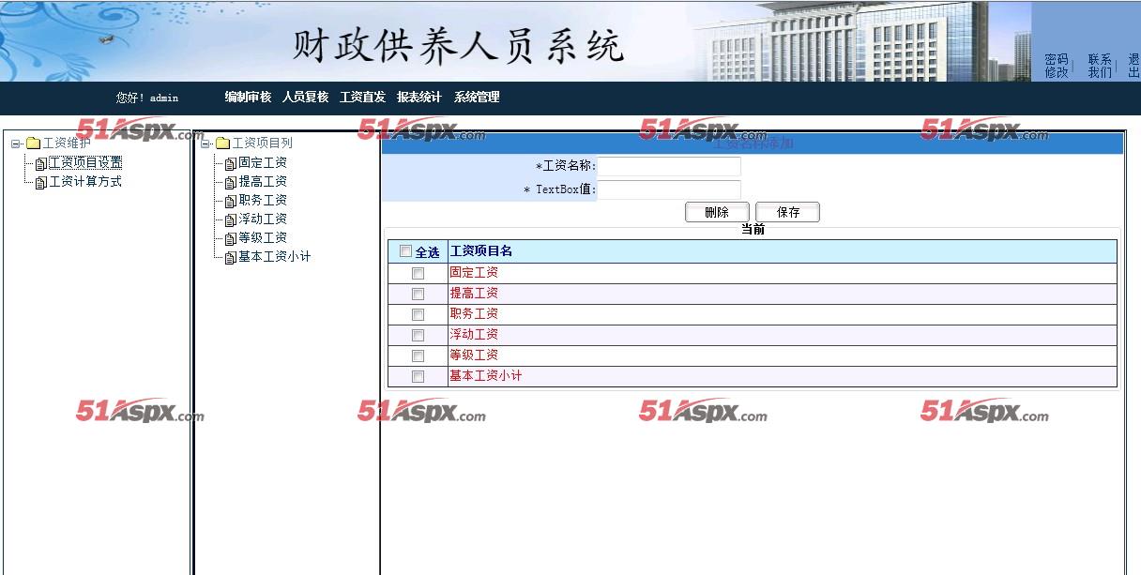Open the 系统管理 menu
This screenshot has width=1141, height=575.
tap(477, 97)
